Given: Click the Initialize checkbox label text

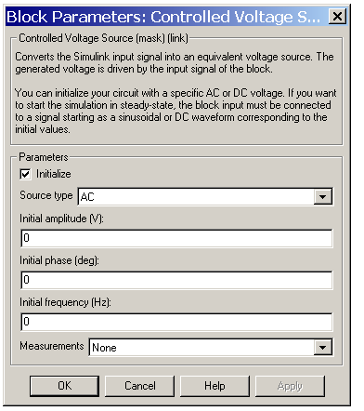Looking at the screenshot, I should [x=54, y=174].
